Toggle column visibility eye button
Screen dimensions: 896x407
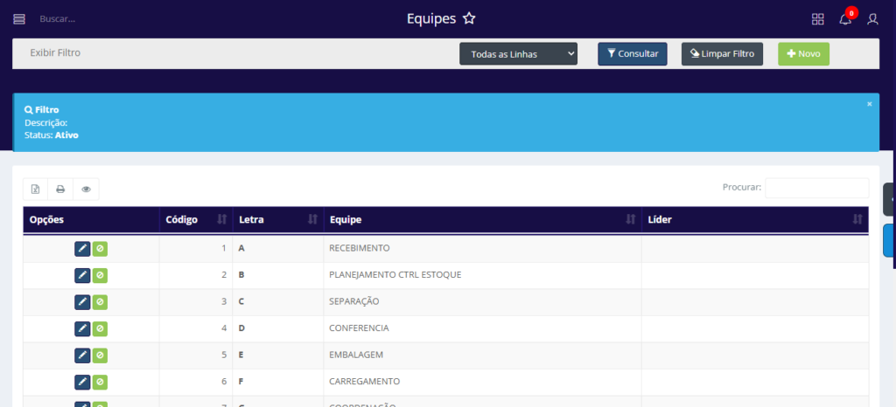tap(86, 189)
